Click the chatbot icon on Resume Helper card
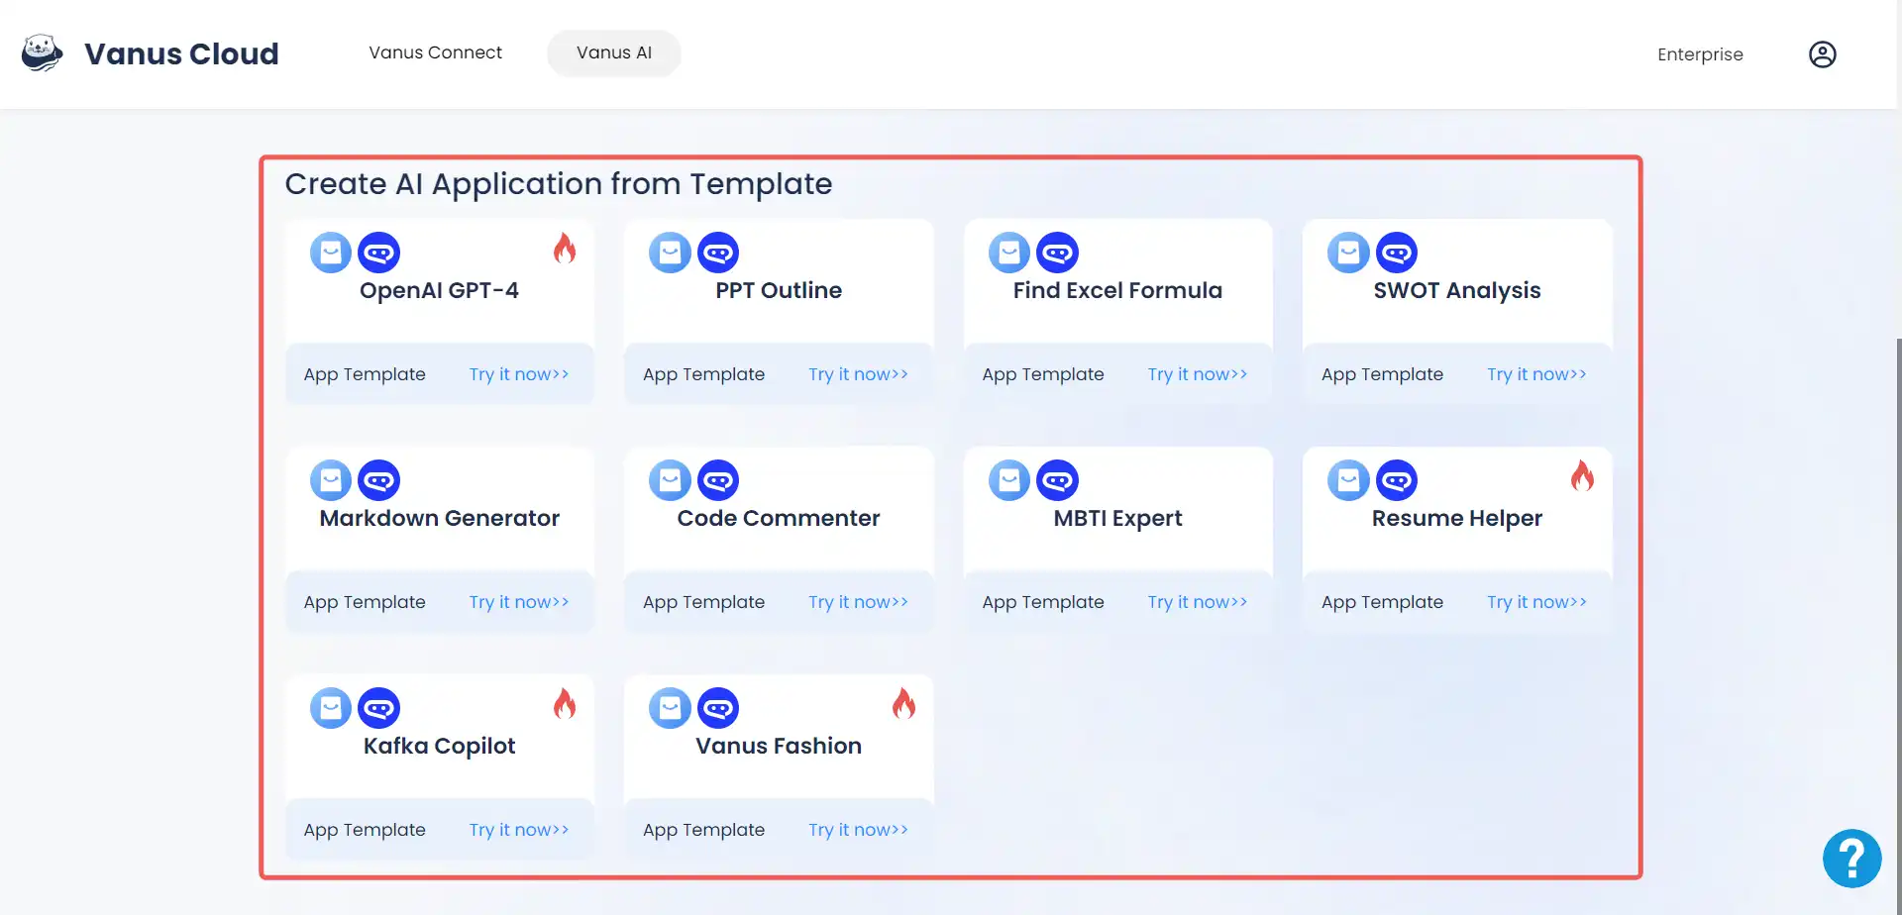This screenshot has height=915, width=1902. pos(1397,480)
